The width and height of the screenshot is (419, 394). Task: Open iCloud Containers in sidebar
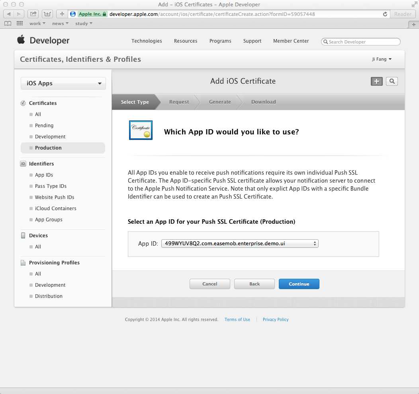[56, 209]
